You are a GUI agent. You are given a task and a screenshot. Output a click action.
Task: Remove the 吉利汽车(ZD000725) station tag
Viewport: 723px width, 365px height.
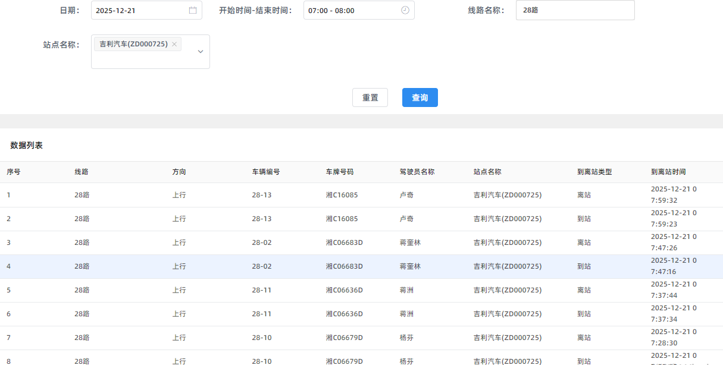coord(174,45)
